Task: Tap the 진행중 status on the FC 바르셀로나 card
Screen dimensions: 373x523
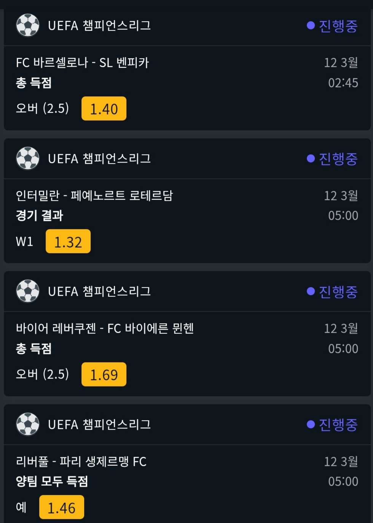Action: point(332,26)
